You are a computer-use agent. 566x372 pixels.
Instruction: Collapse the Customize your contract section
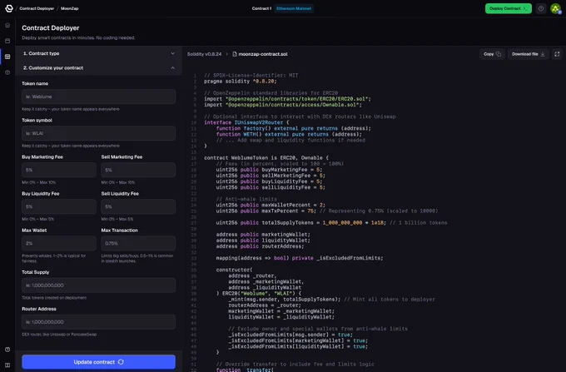[98, 68]
